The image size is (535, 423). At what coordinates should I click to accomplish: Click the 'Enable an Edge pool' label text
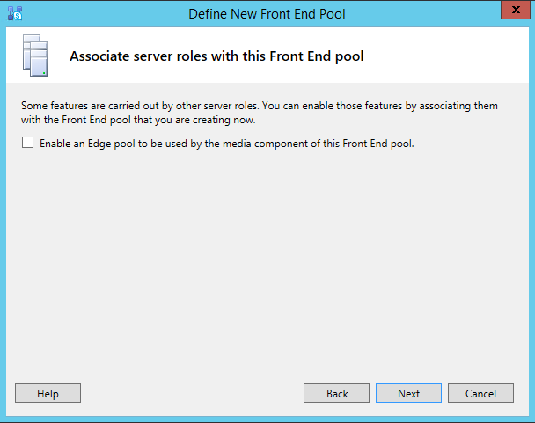coord(226,144)
